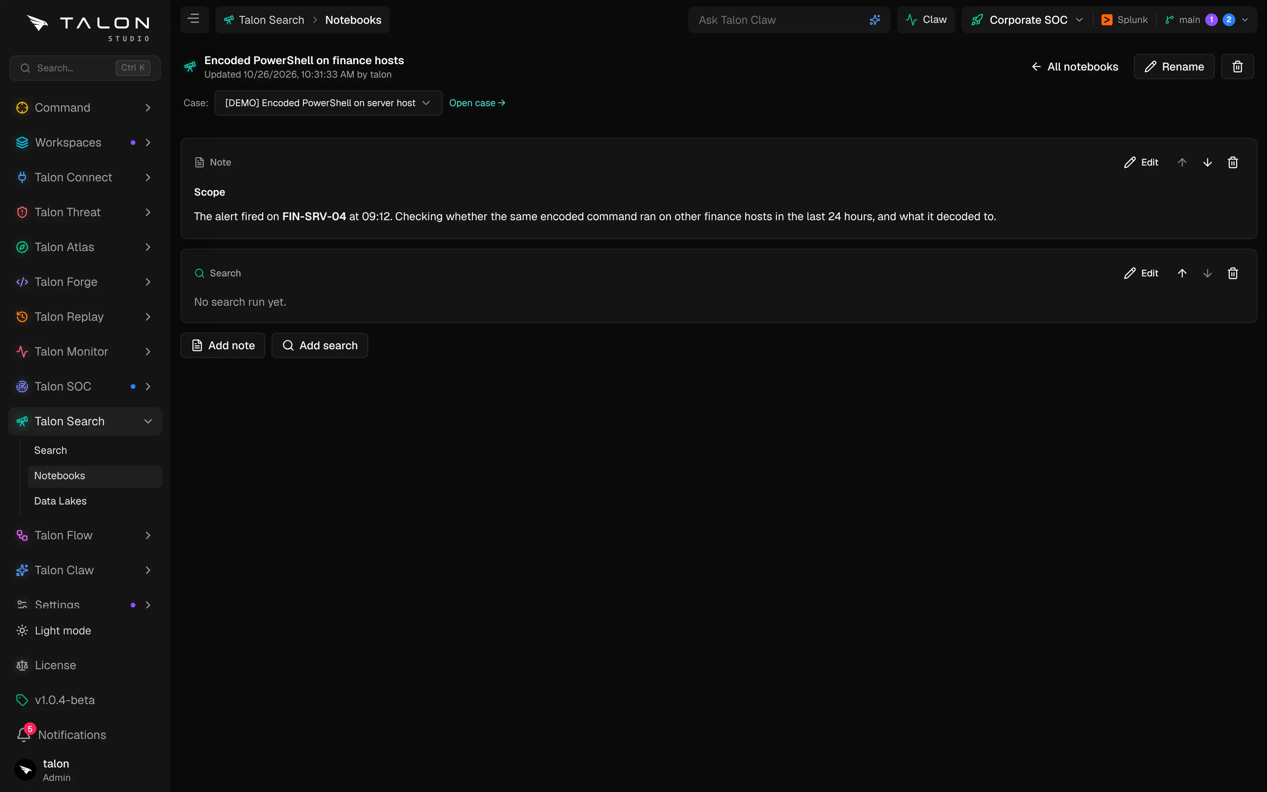Open Talon Threat shield menu

click(85, 212)
